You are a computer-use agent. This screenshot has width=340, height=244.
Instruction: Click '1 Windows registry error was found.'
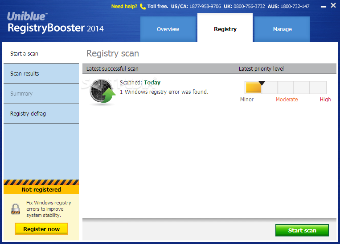[164, 92]
